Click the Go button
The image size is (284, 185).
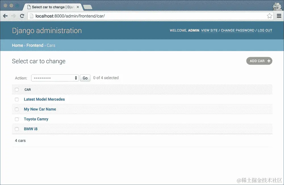85,78
